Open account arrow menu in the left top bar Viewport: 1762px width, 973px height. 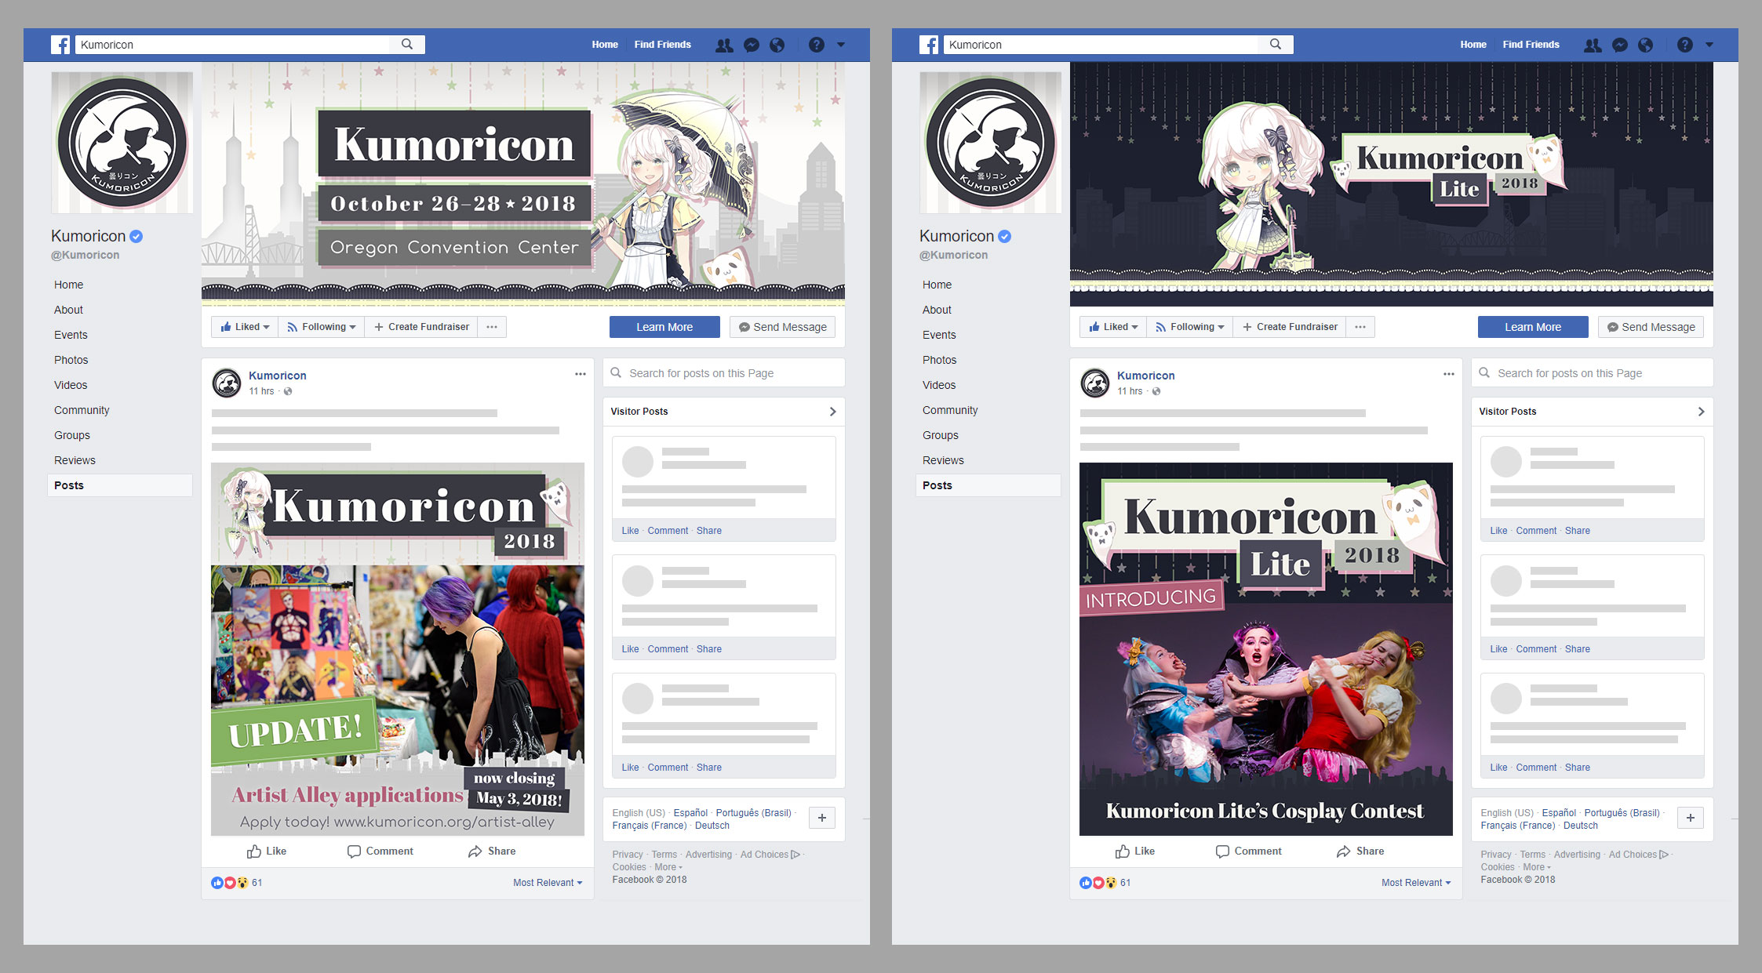(841, 45)
